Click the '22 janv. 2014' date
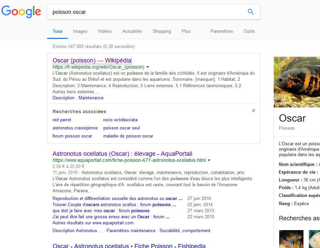Screen dimensions: 320x248 pyautogui.click(x=200, y=205)
